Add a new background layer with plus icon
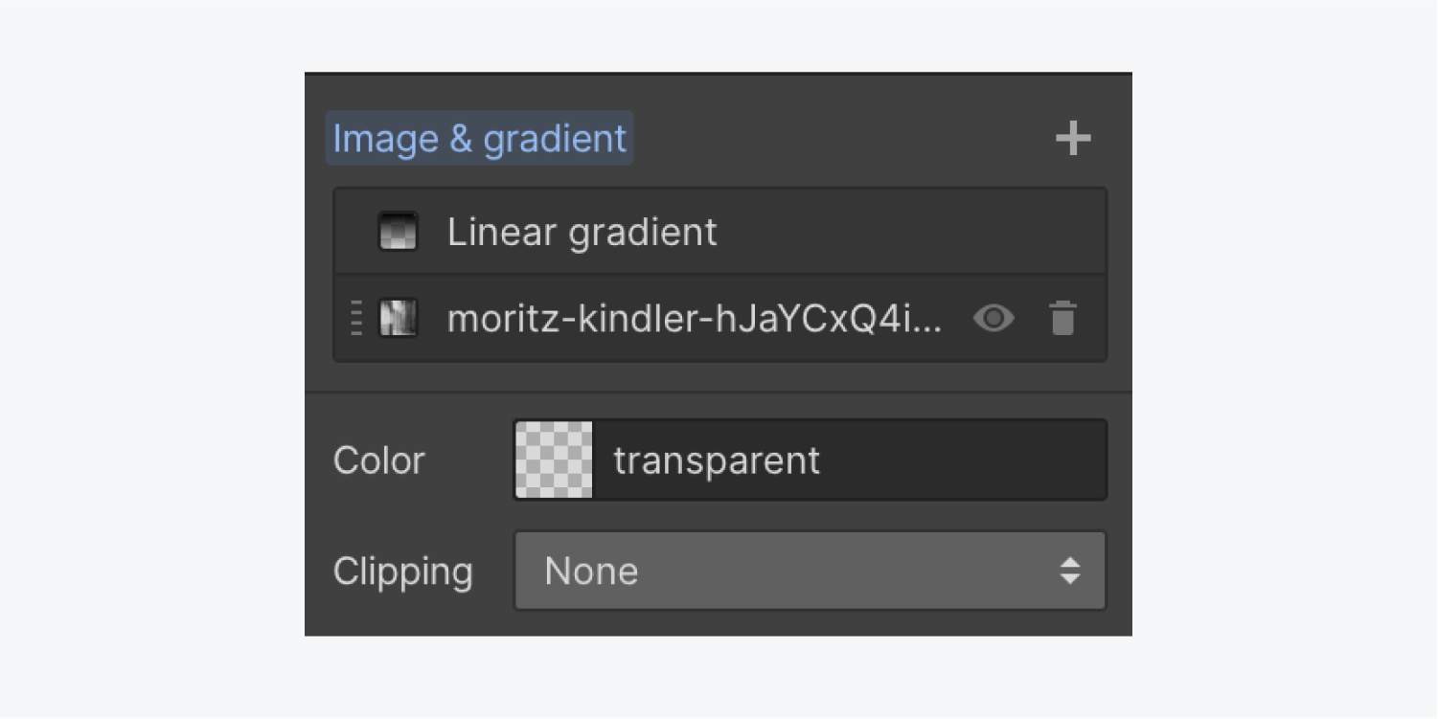 (x=1073, y=139)
